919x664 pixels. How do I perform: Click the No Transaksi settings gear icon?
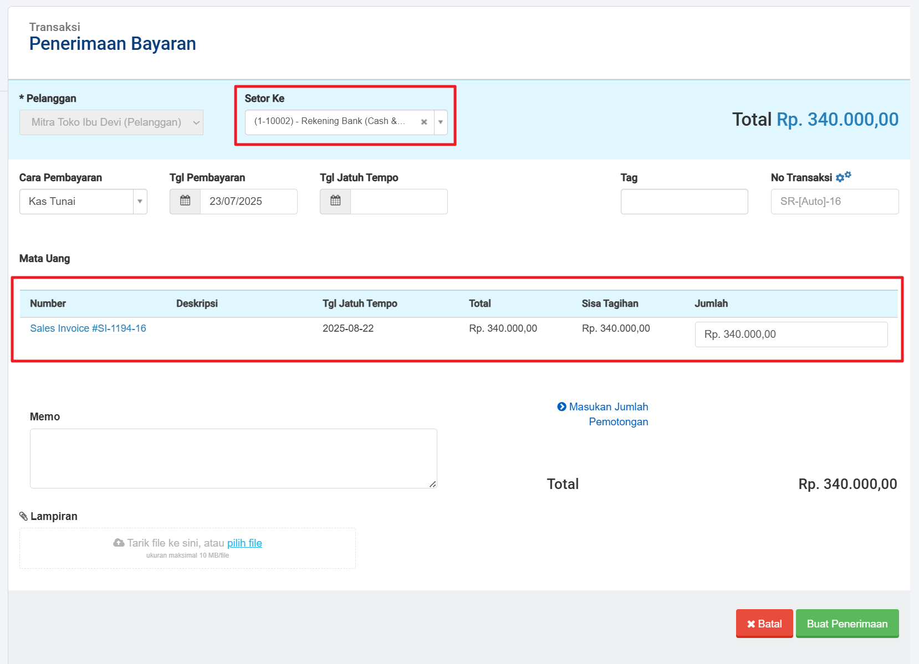(843, 177)
